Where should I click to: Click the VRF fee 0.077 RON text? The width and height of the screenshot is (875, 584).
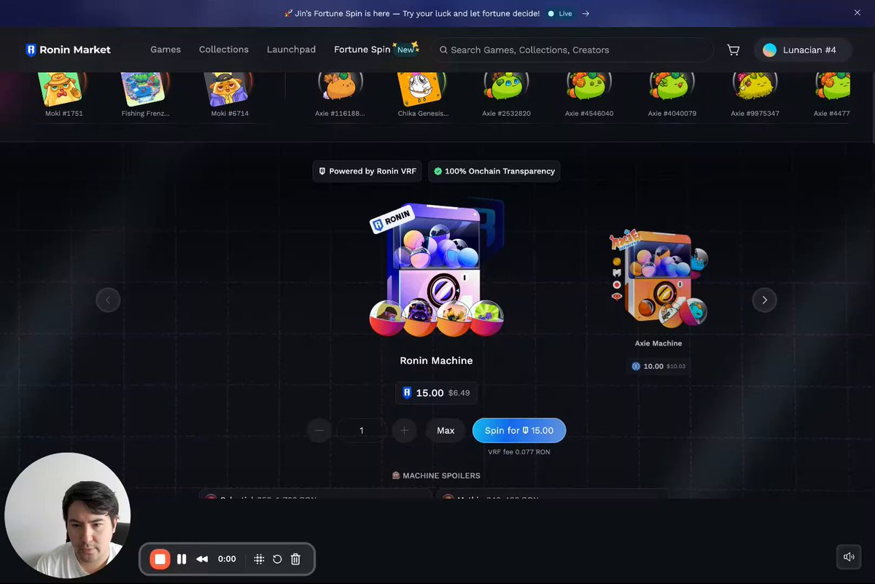(x=519, y=452)
